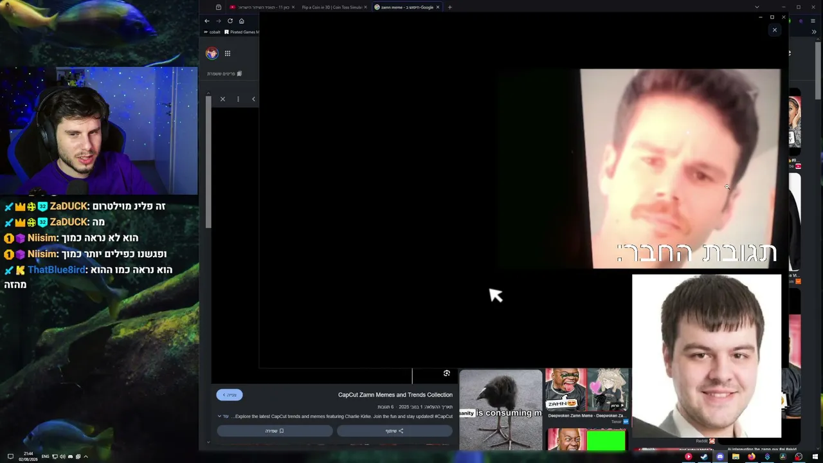Switch to the Flip a Coin in 3D tab
823x463 pixels.
pos(331,7)
